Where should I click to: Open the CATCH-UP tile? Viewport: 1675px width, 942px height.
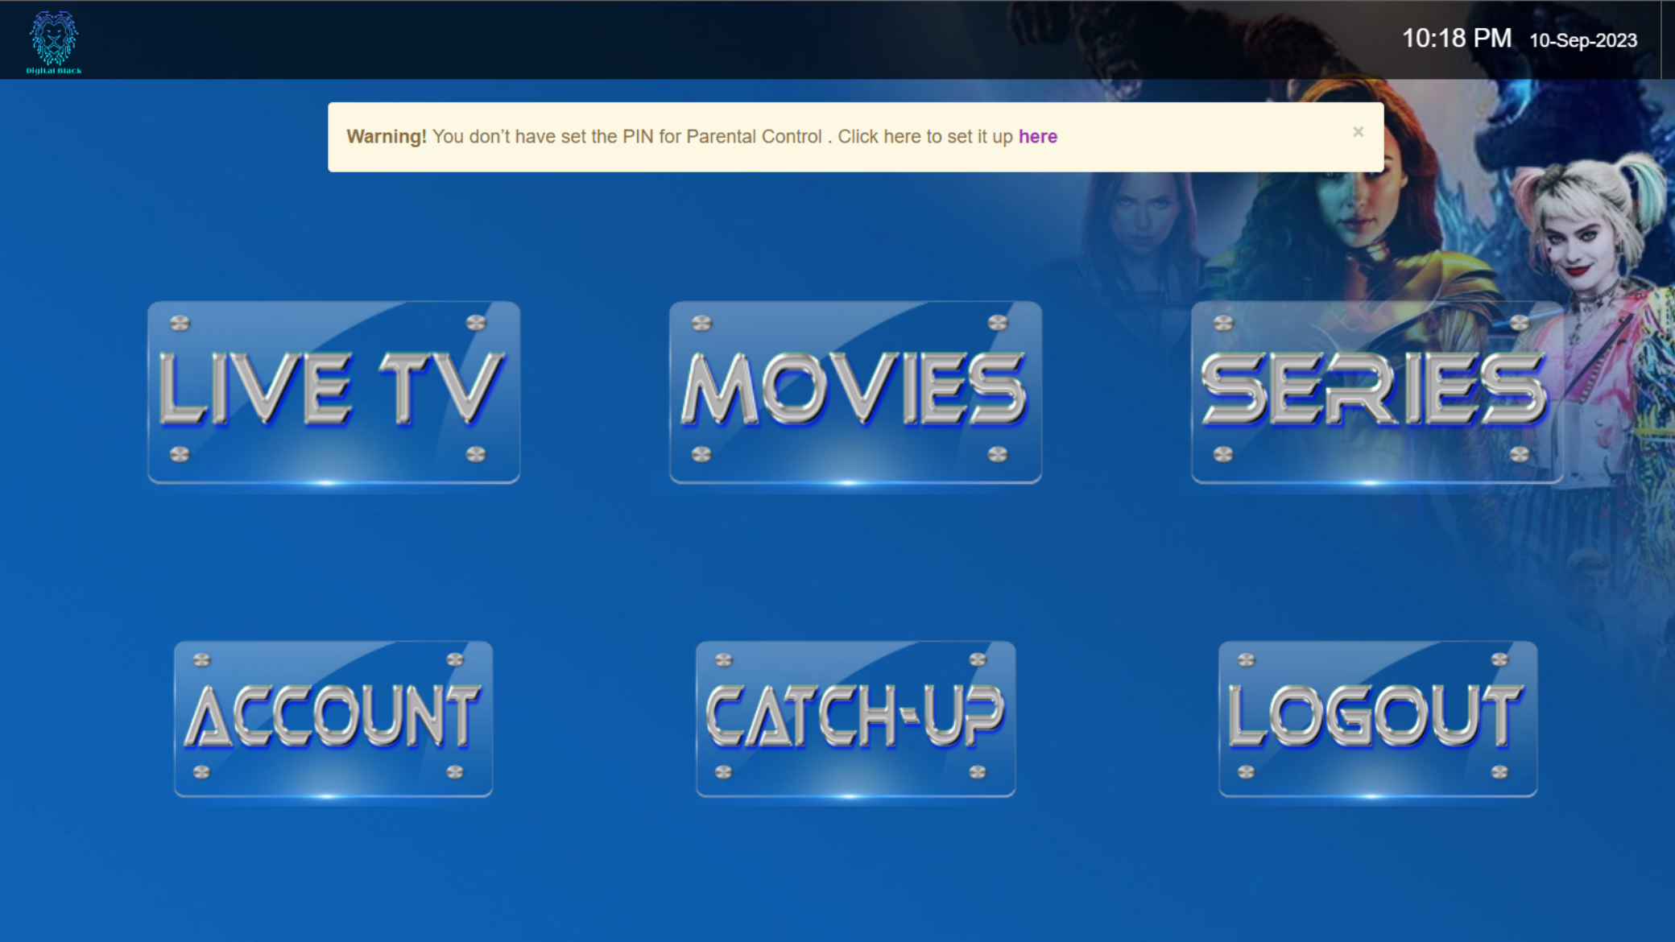(x=855, y=718)
